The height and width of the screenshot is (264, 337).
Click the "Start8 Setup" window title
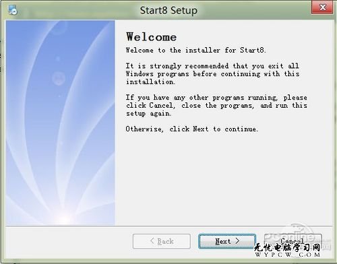[168, 11]
